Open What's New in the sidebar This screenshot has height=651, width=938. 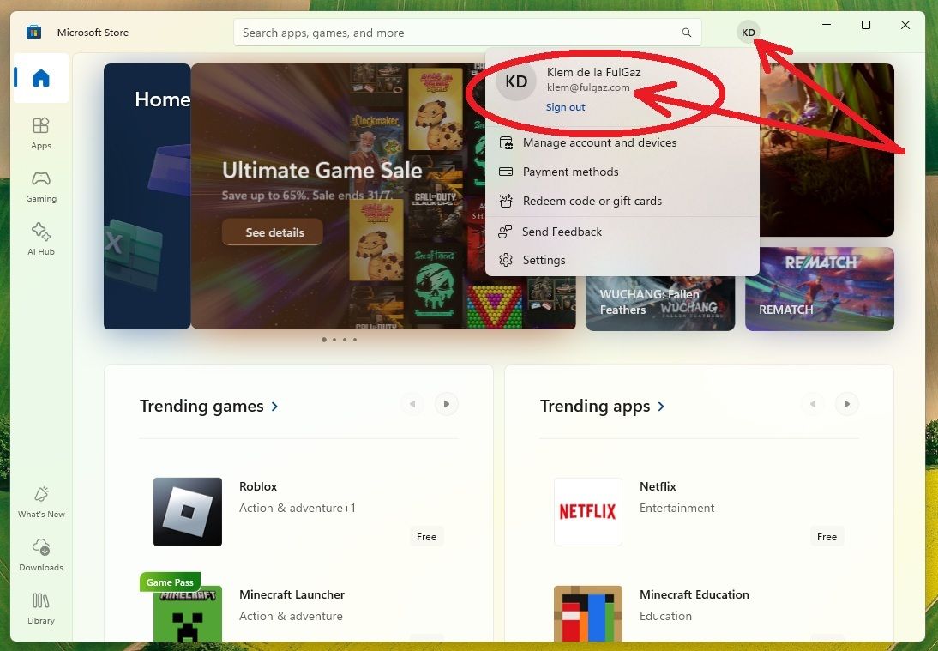pos(40,502)
